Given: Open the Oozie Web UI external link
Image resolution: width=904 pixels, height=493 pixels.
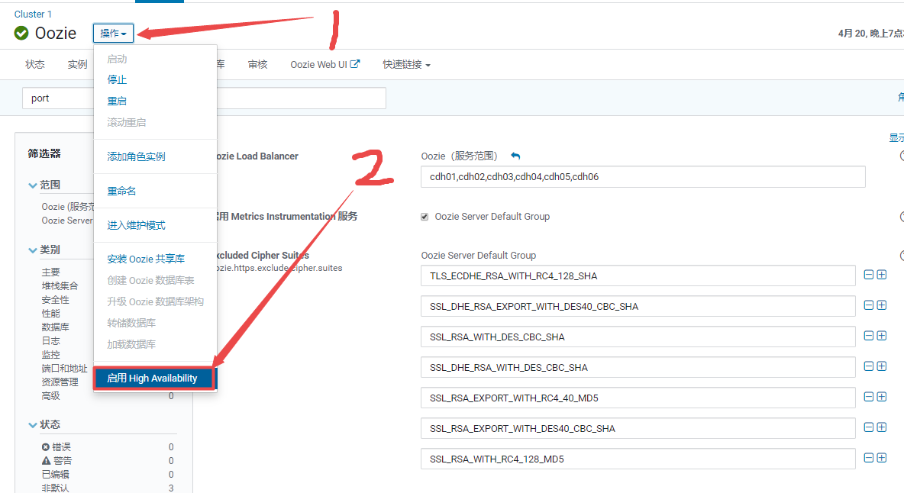Looking at the screenshot, I should [x=325, y=65].
